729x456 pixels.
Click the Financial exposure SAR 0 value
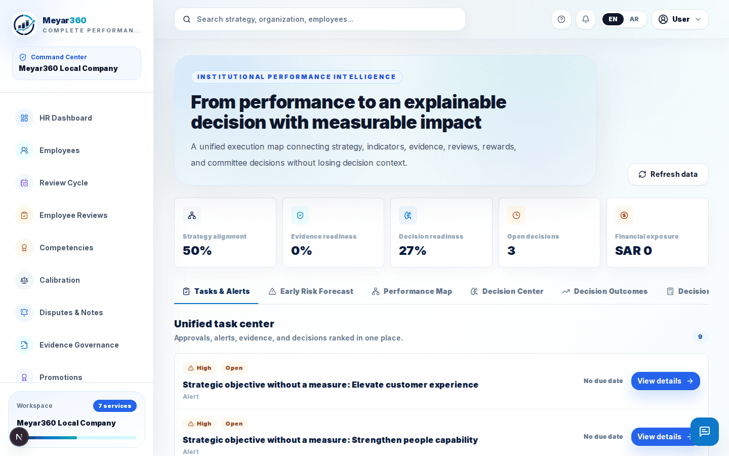coord(633,251)
